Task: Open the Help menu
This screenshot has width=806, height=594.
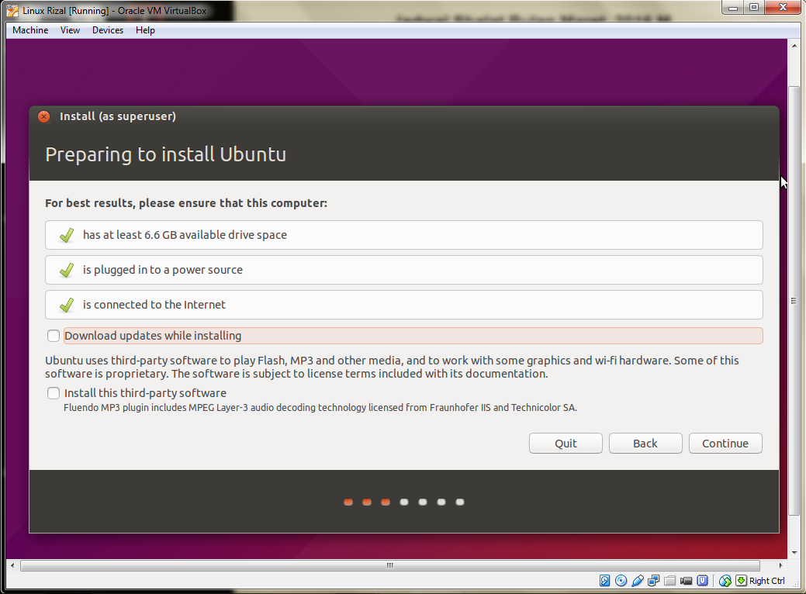Action: [146, 29]
